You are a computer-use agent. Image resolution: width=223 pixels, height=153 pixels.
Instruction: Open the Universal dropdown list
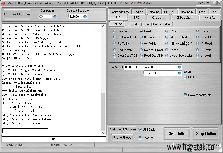coord(179,73)
